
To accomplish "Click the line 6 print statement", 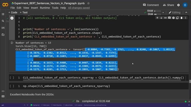I will tap(61, 29).
